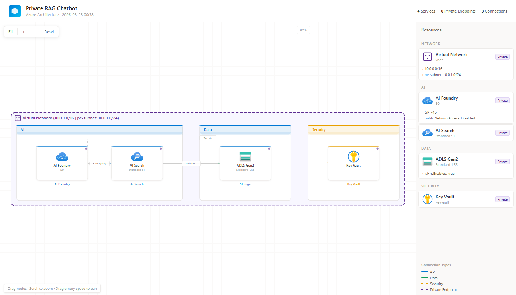Click the "Private Endpoint" legend label
Viewport: 516px width, 295px height.
pyautogui.click(x=443, y=289)
